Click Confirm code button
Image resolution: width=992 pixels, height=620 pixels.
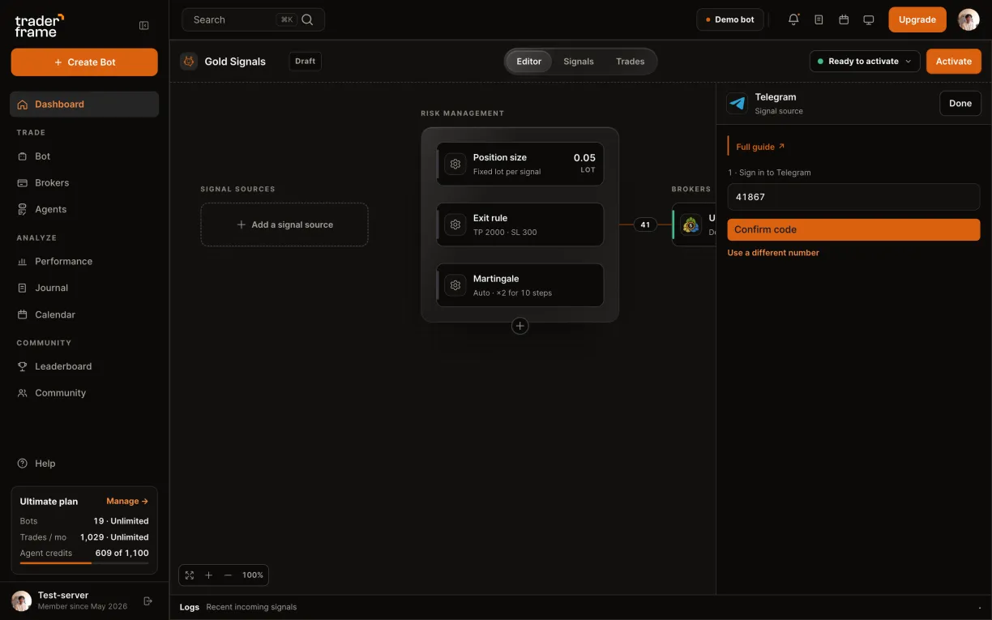coord(853,229)
